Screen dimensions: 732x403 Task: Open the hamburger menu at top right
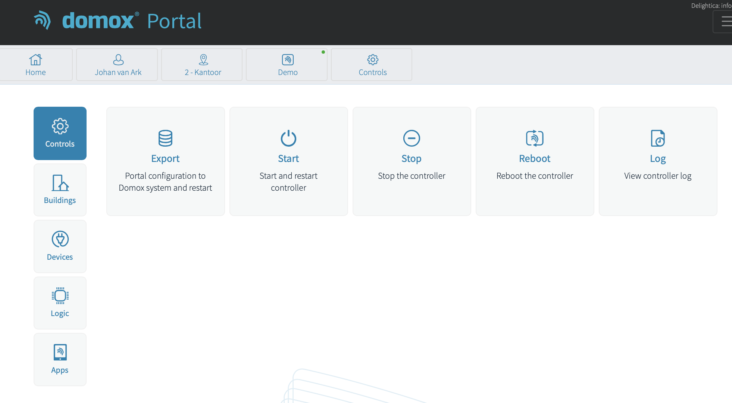(726, 22)
